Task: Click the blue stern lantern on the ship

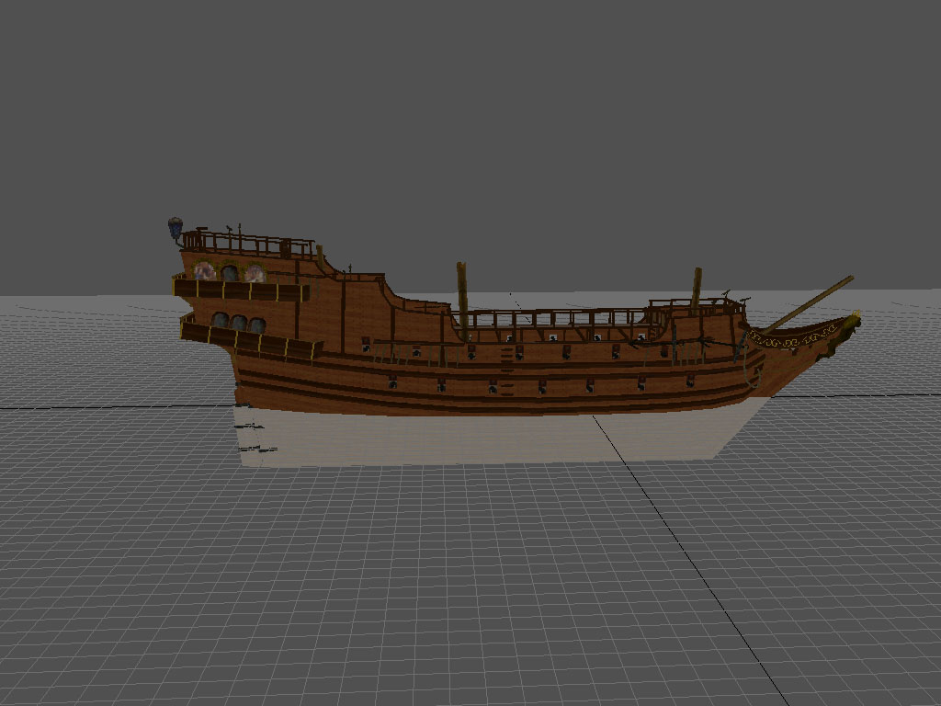Action: 176,228
